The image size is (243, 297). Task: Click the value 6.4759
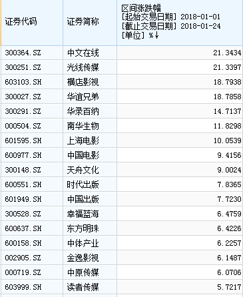pos(229,214)
